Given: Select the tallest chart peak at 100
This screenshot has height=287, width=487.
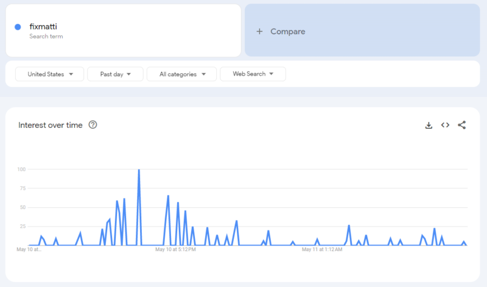Looking at the screenshot, I should click(x=139, y=170).
